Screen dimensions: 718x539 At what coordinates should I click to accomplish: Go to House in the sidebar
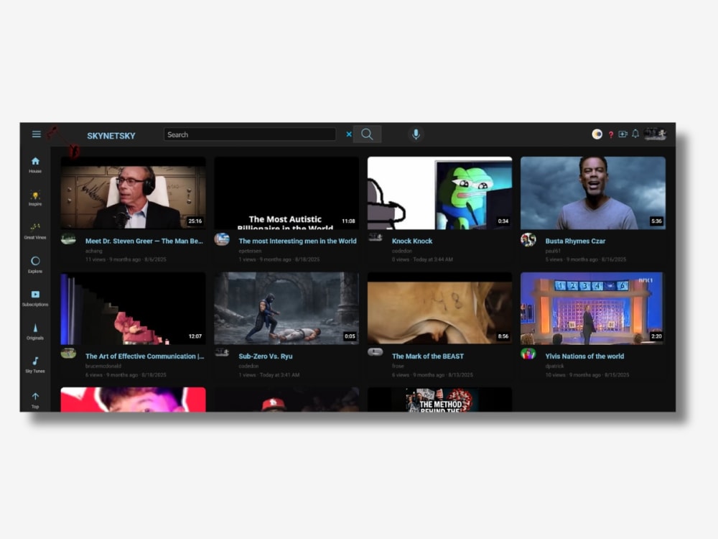point(35,165)
